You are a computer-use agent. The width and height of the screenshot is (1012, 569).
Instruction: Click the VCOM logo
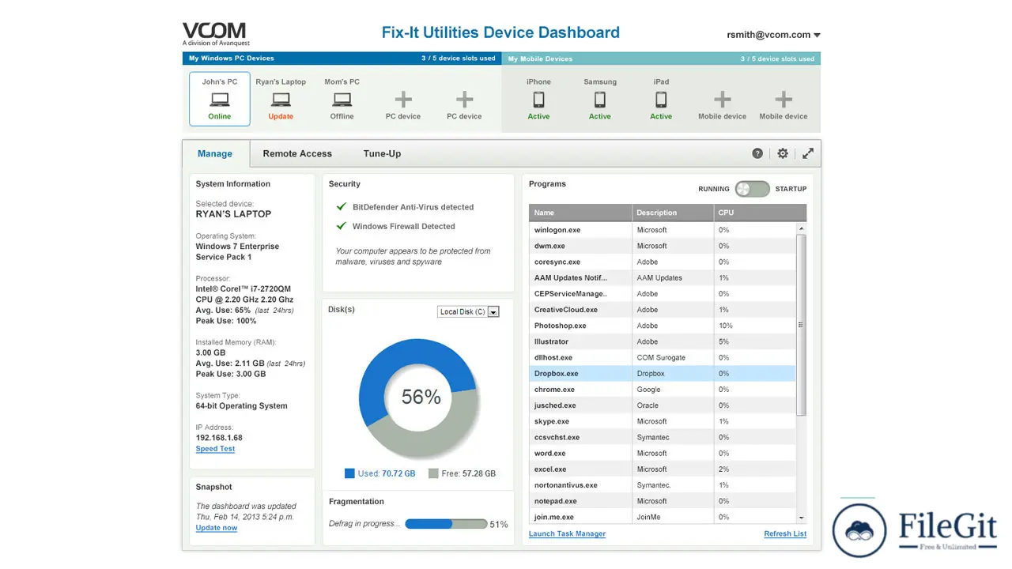point(216,34)
